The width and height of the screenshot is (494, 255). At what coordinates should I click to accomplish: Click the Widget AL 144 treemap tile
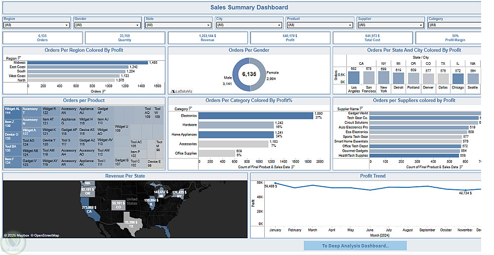(x=13, y=112)
